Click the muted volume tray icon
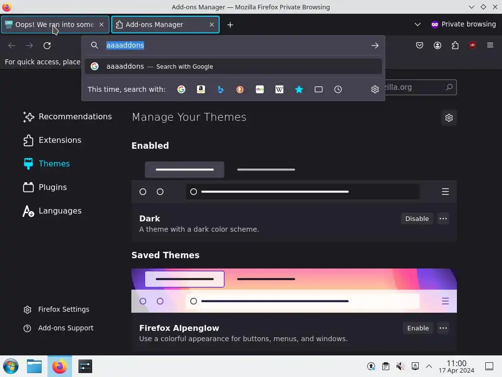This screenshot has width=502, height=377. pyautogui.click(x=400, y=366)
